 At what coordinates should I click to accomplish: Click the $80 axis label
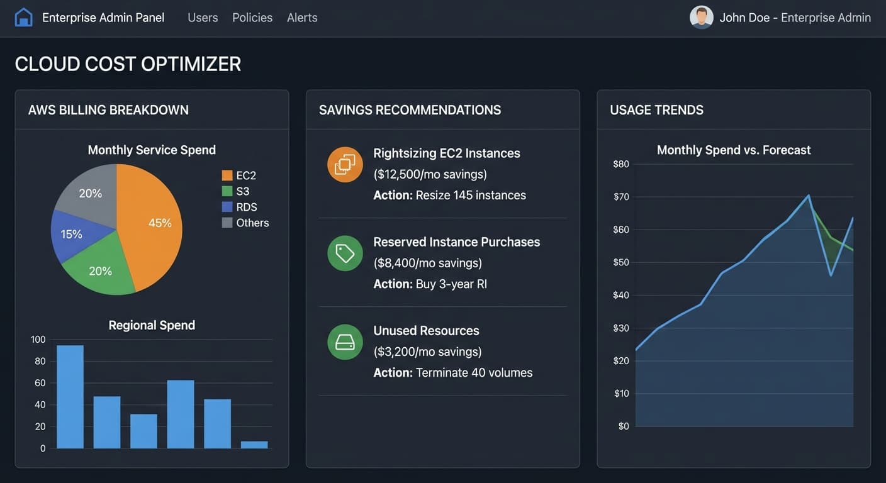point(620,164)
